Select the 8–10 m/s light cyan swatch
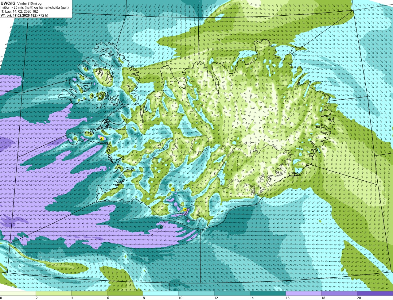 point(161,293)
